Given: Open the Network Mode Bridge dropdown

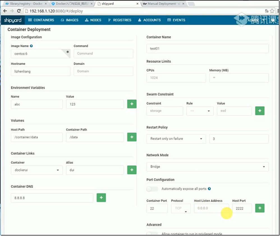Looking at the screenshot, I should click(x=208, y=167).
